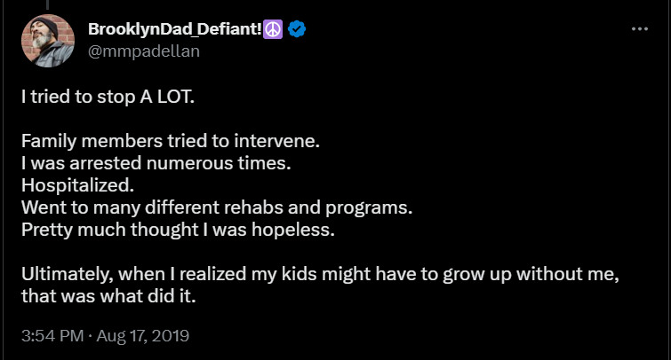Viewport: 671px width, 360px height.
Task: Click the BrooklynDad_Defiant! display name
Action: click(x=174, y=30)
